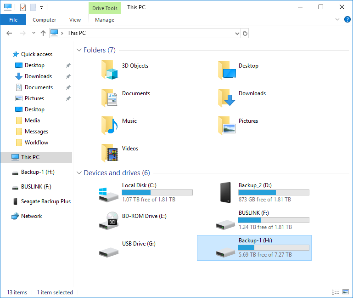Open the View ribbon tab
The height and width of the screenshot is (298, 353).
pyautogui.click(x=75, y=20)
